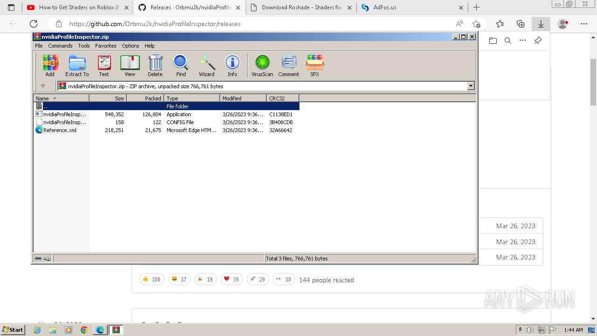The height and width of the screenshot is (336, 597).
Task: Search downloads with the magnifier icon
Action: click(508, 41)
